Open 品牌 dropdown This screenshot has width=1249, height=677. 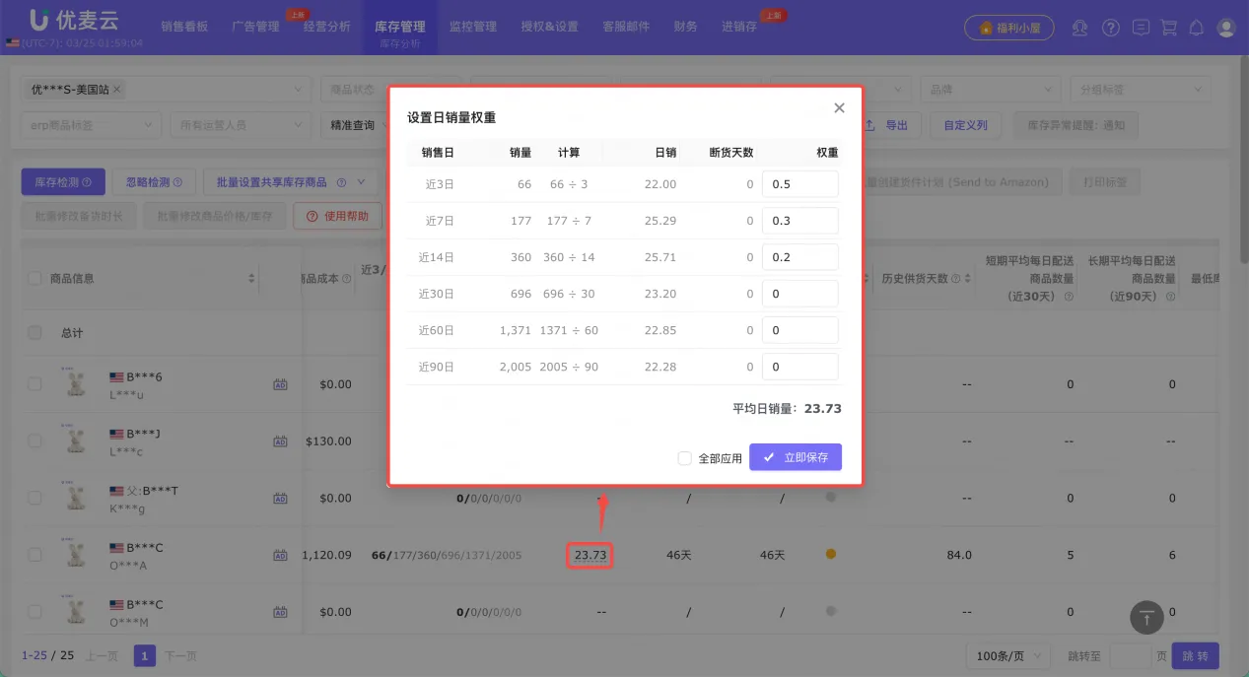(x=991, y=90)
